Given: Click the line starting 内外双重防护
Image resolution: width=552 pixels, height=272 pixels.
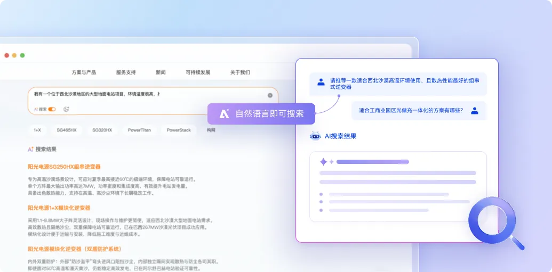Looking at the screenshot, I should point(124,261).
